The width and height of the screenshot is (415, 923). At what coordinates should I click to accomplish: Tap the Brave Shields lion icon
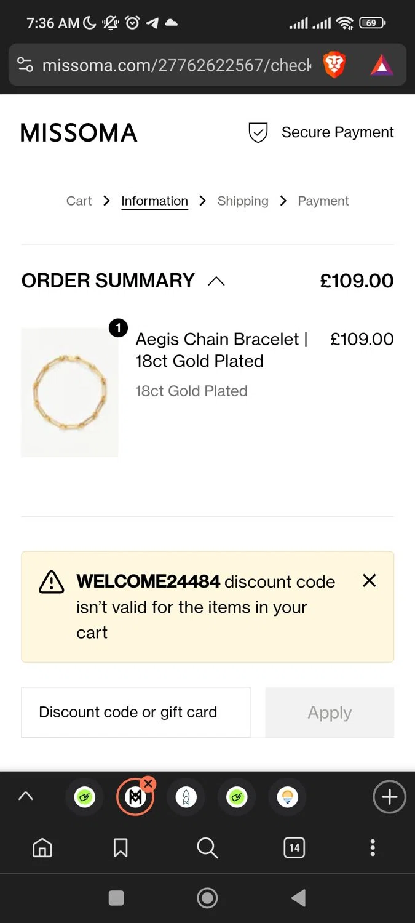pyautogui.click(x=334, y=65)
